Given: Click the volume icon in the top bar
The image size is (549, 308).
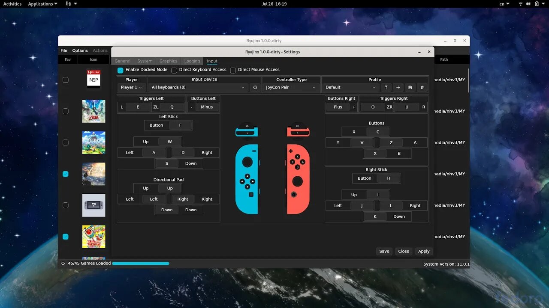Looking at the screenshot, I should point(529,4).
